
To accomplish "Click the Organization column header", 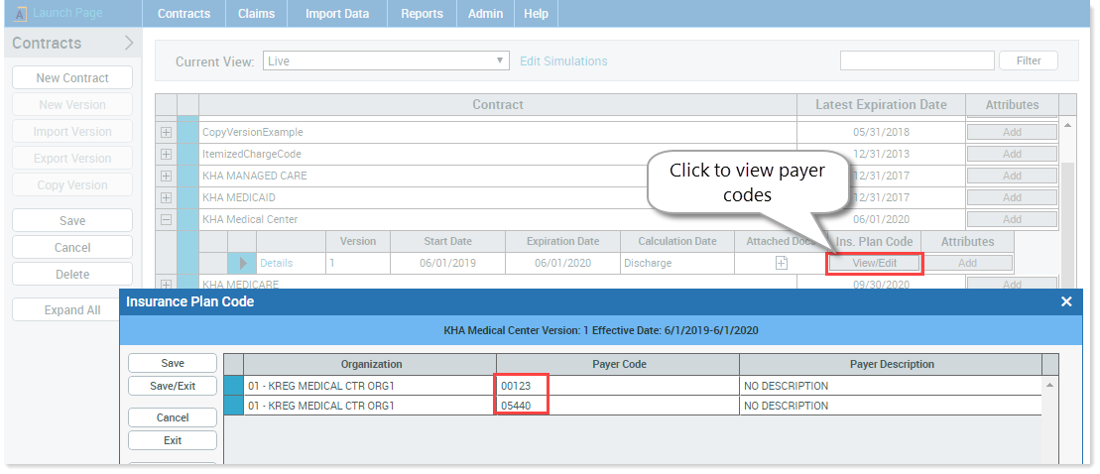I will (371, 364).
